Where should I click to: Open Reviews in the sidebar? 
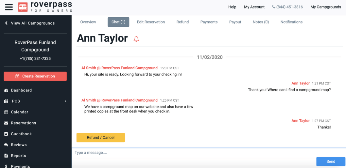tap(19, 145)
